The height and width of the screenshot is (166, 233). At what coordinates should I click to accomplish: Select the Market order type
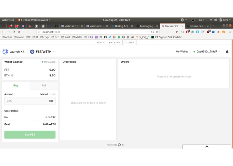click(x=44, y=94)
